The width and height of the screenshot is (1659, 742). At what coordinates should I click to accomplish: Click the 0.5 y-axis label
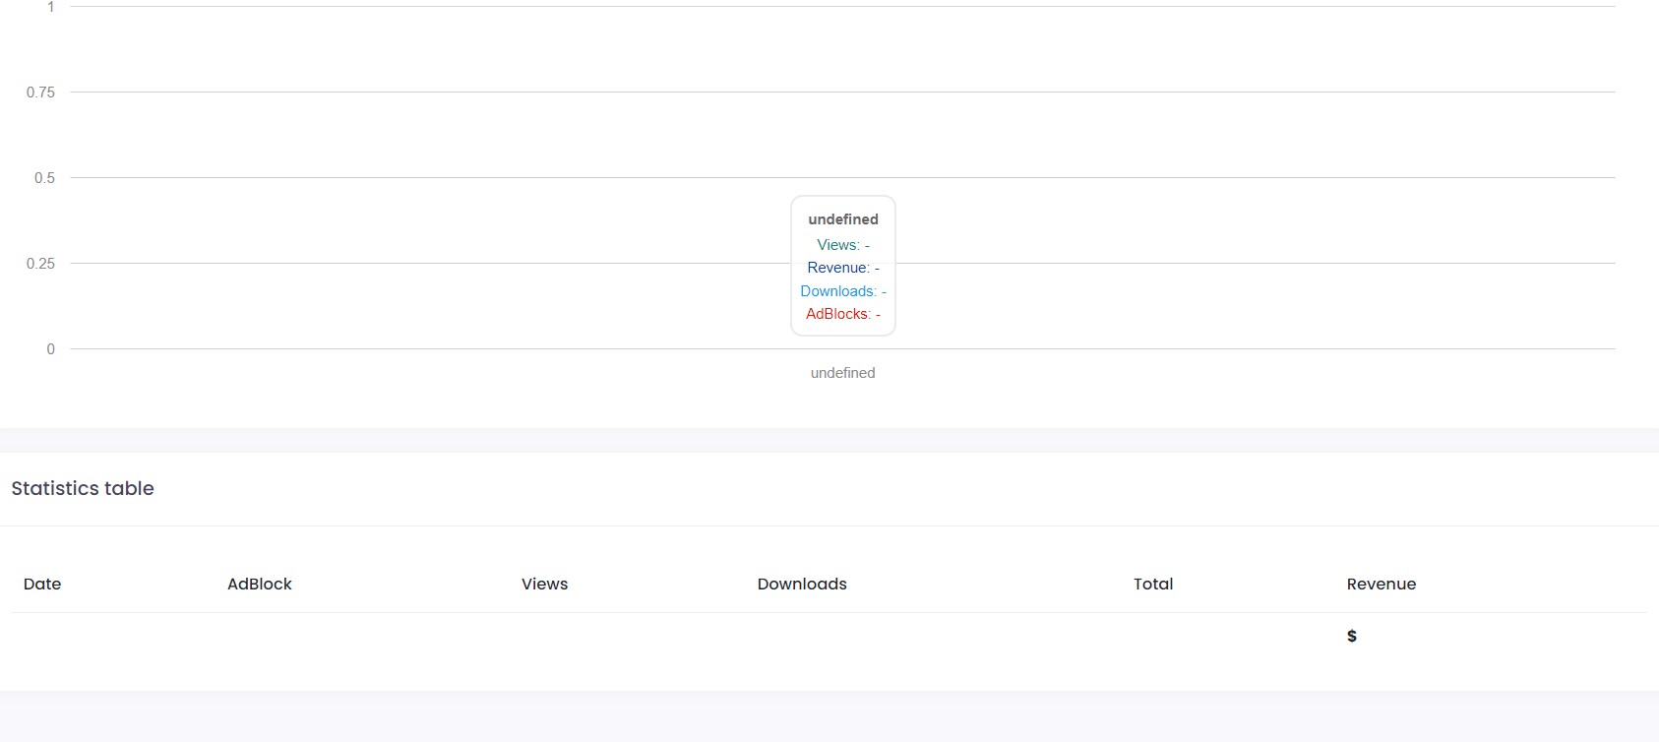tap(44, 178)
